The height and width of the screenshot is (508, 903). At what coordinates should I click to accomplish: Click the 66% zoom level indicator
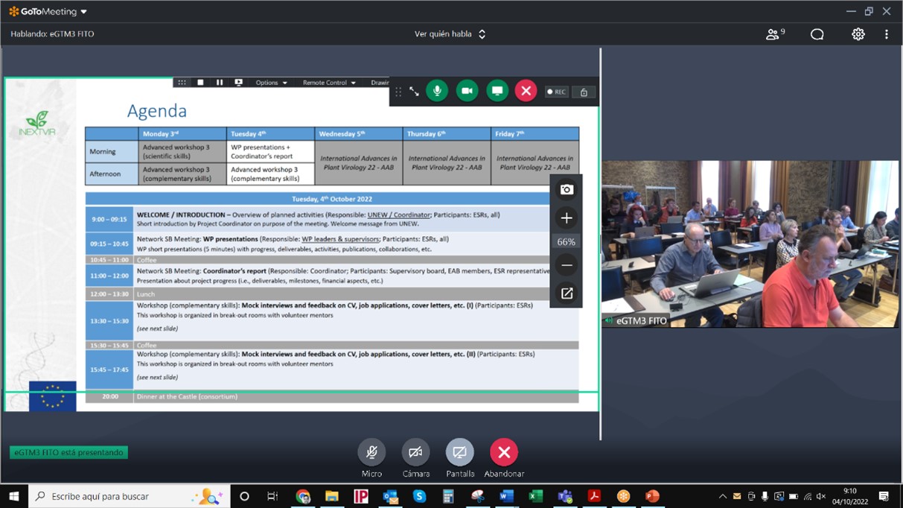click(x=567, y=242)
